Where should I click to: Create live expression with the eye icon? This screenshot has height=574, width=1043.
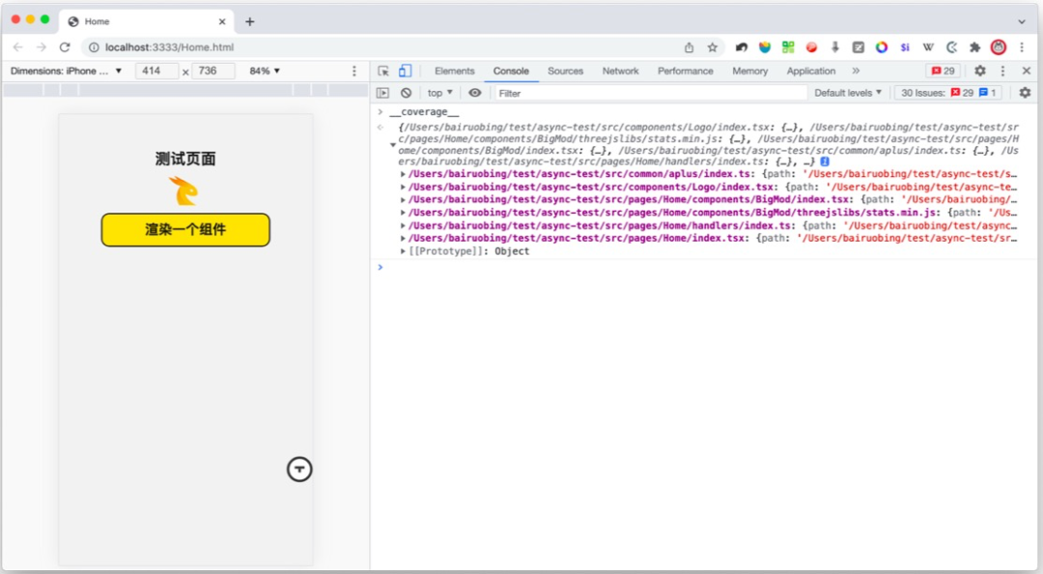(475, 93)
